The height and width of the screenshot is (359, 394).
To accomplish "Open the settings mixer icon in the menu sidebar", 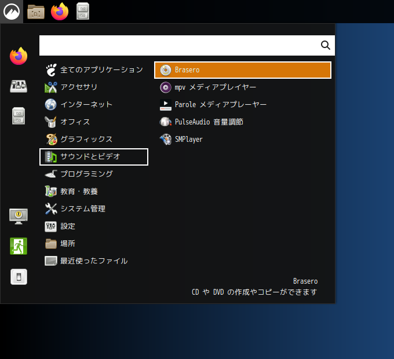I will (x=19, y=86).
